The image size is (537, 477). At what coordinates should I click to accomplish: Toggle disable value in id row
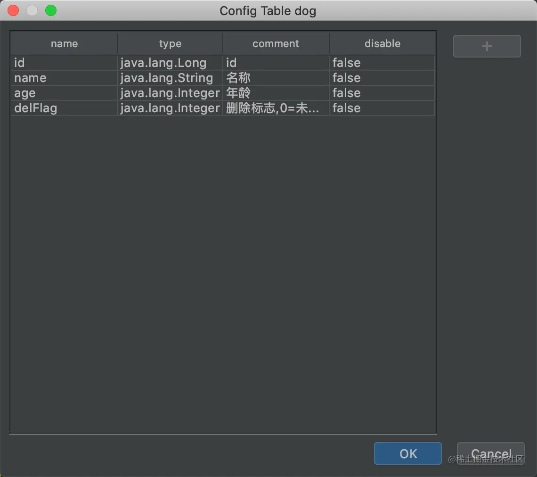[382, 63]
